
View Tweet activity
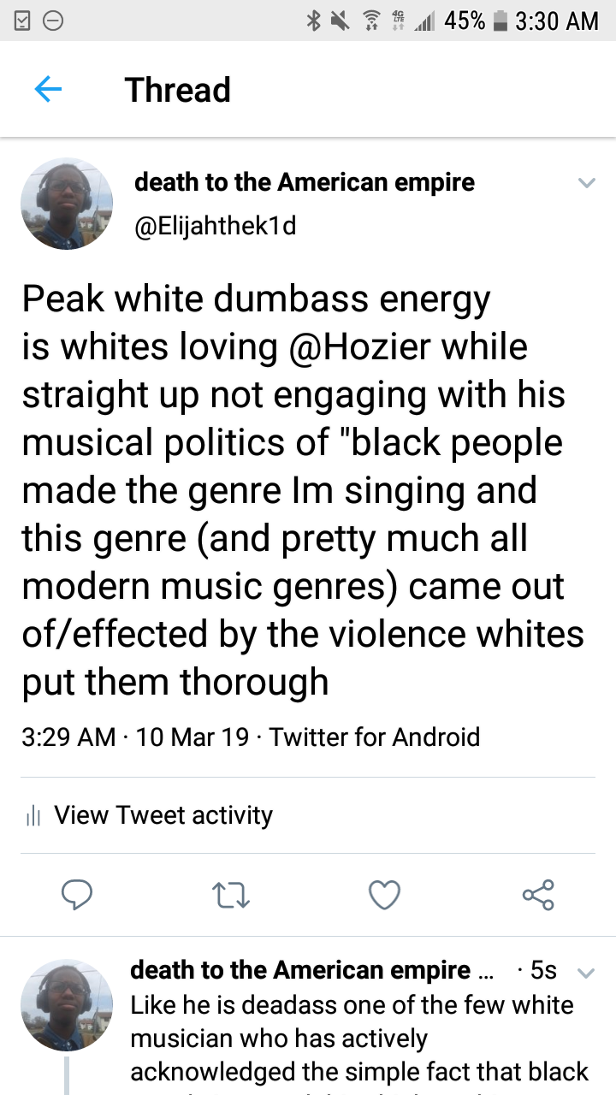(163, 815)
